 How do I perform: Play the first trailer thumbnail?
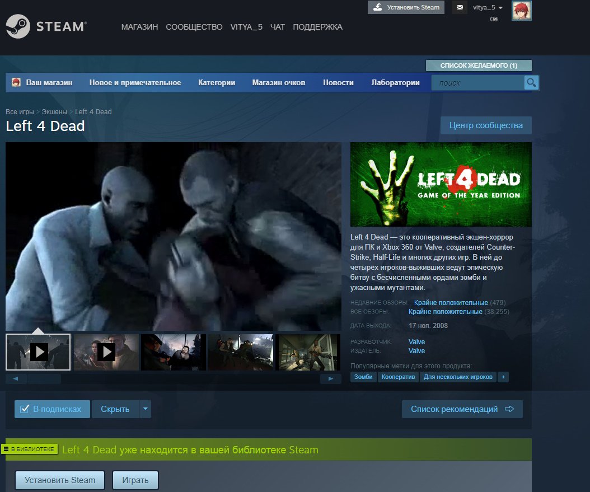tap(38, 352)
